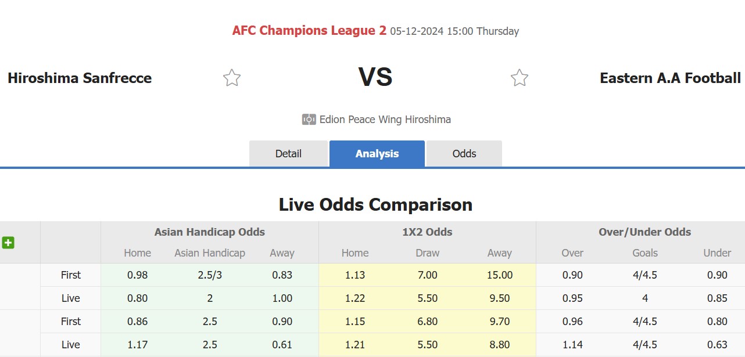
Task: Switch to the Detail tab
Action: click(288, 154)
